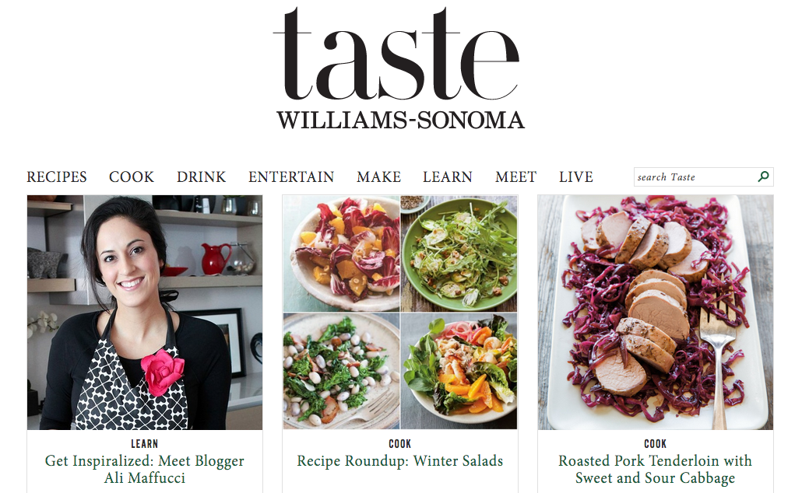
Task: Open the Cook menu item
Action: pos(132,177)
